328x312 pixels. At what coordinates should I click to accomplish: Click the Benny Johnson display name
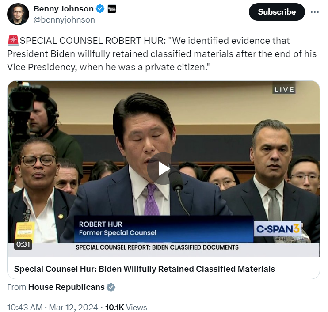tap(64, 9)
